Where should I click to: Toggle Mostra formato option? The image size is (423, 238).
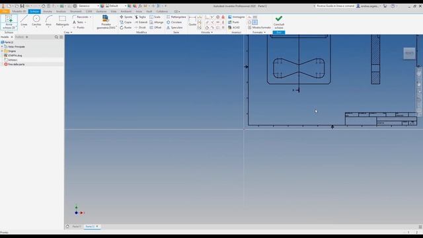tap(259, 28)
